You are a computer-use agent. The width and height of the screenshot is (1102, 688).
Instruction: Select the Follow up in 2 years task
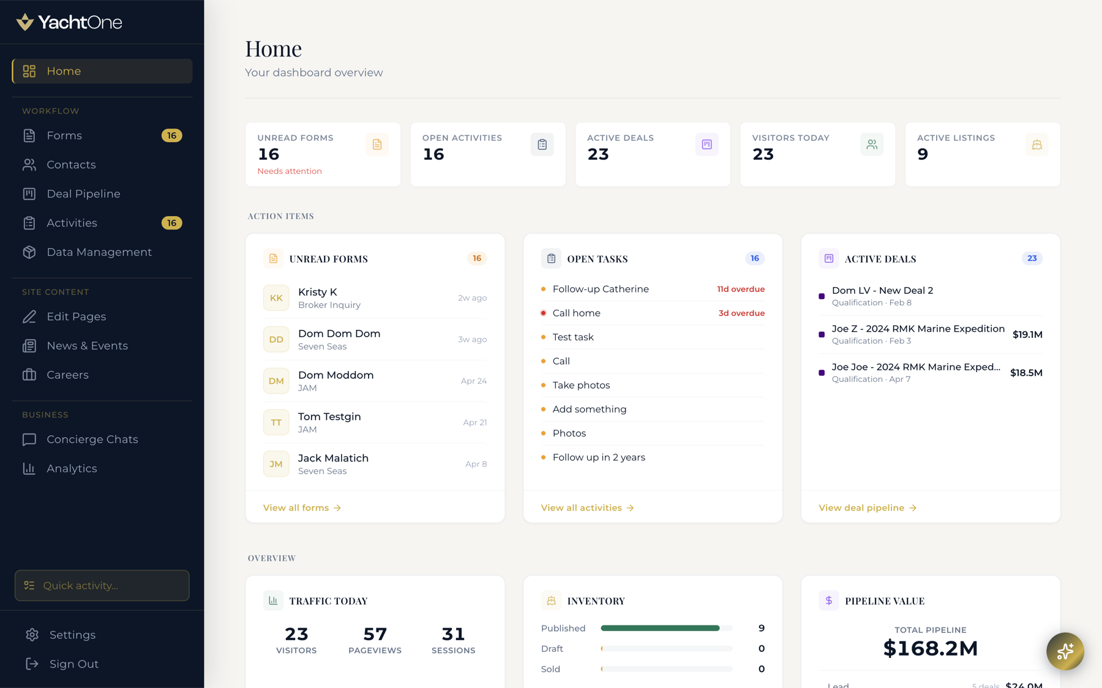(653, 457)
